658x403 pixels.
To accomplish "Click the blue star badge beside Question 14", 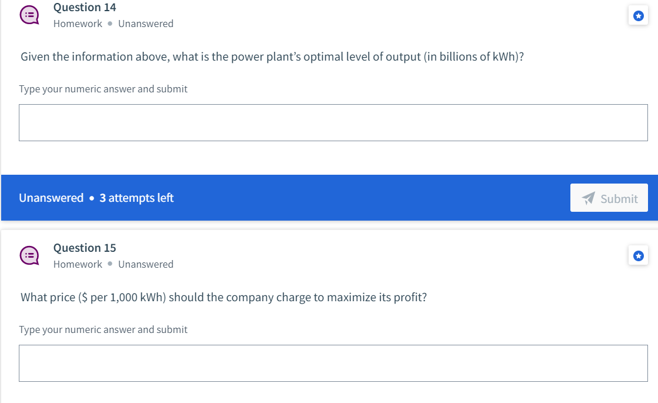I will point(638,15).
